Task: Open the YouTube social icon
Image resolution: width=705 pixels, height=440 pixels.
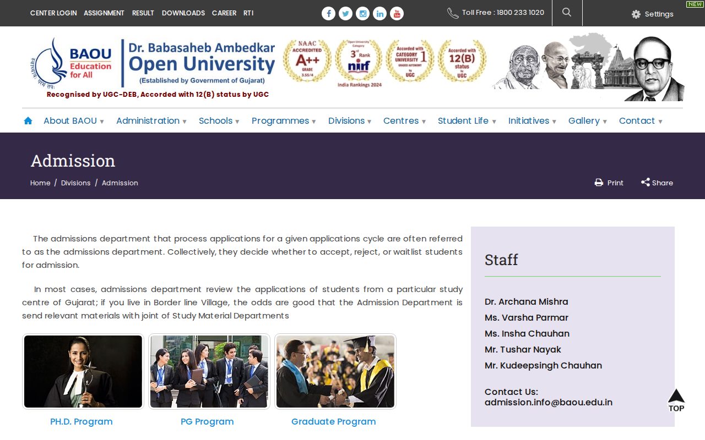Action: 397,14
